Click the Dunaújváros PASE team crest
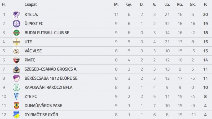The width and height of the screenshot is (212, 119). pyautogui.click(x=16, y=106)
